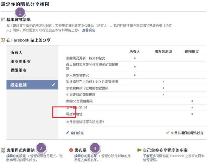Click the red 黑名單 block icon
Viewport: 211px width, 166px height.
tap(71, 150)
